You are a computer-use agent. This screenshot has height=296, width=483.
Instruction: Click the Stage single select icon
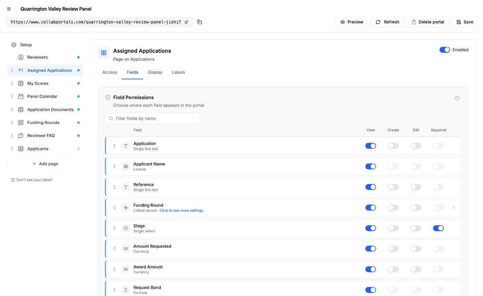coord(126,228)
